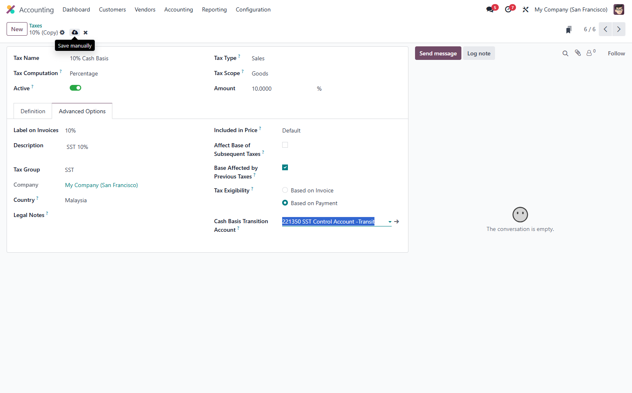Viewport: 632px width, 393px height.
Task: Click the Send message button
Action: pos(438,53)
